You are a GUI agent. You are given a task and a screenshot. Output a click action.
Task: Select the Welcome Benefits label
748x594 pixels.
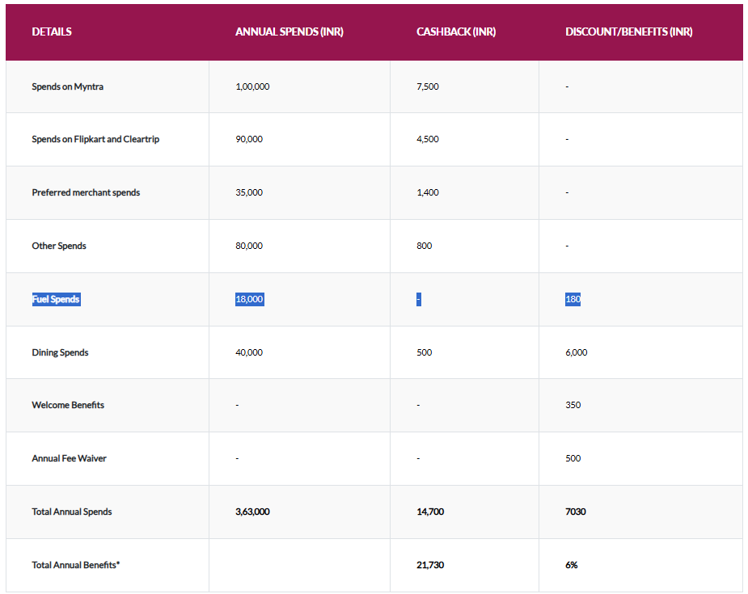(x=68, y=405)
